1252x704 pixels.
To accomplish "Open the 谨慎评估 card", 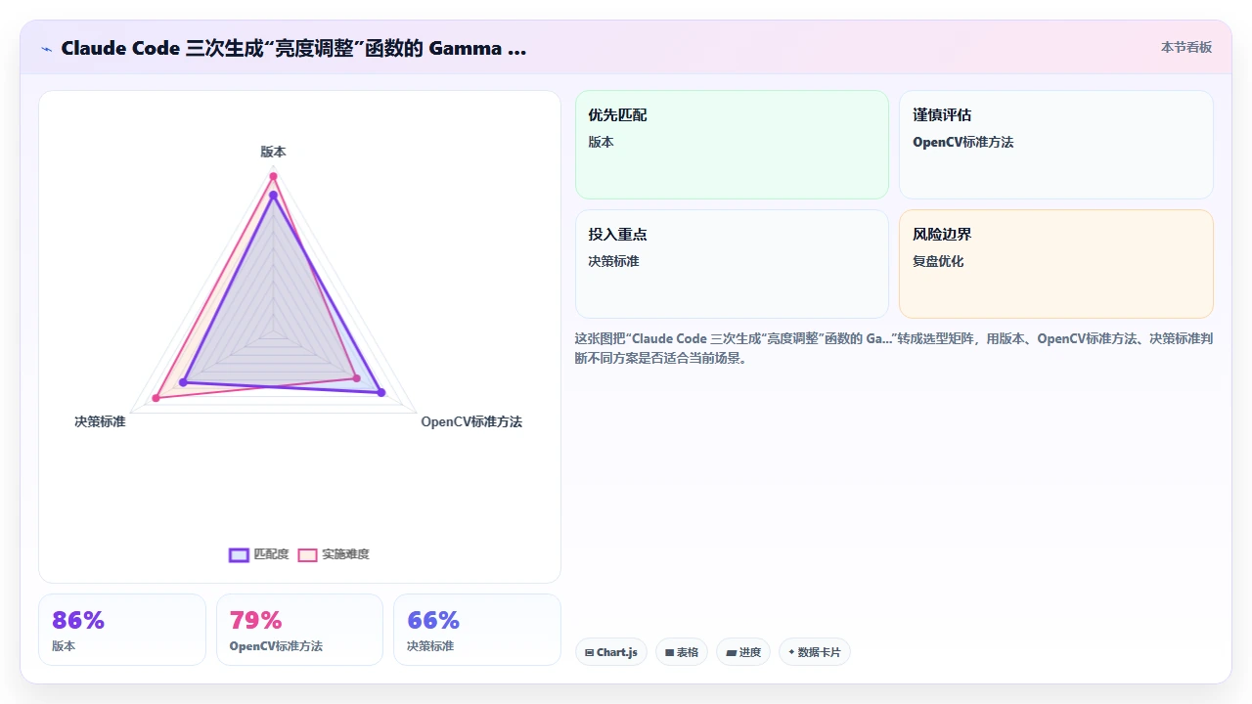I will pyautogui.click(x=1056, y=145).
